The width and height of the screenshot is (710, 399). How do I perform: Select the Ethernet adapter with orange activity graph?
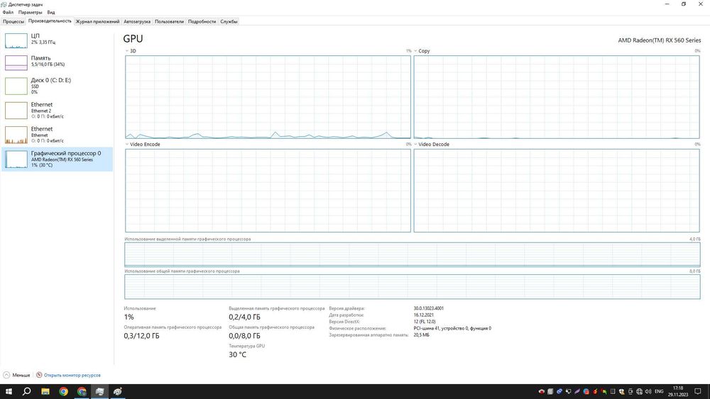pyautogui.click(x=57, y=135)
